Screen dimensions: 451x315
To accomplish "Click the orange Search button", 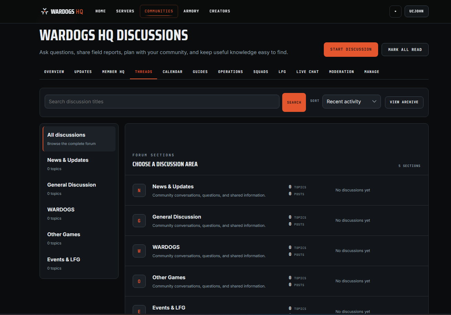I will [294, 102].
